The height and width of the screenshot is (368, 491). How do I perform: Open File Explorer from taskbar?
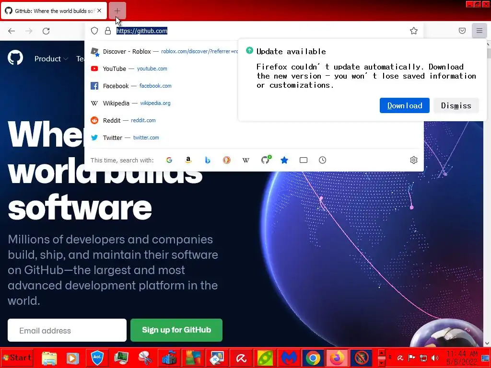coord(49,358)
